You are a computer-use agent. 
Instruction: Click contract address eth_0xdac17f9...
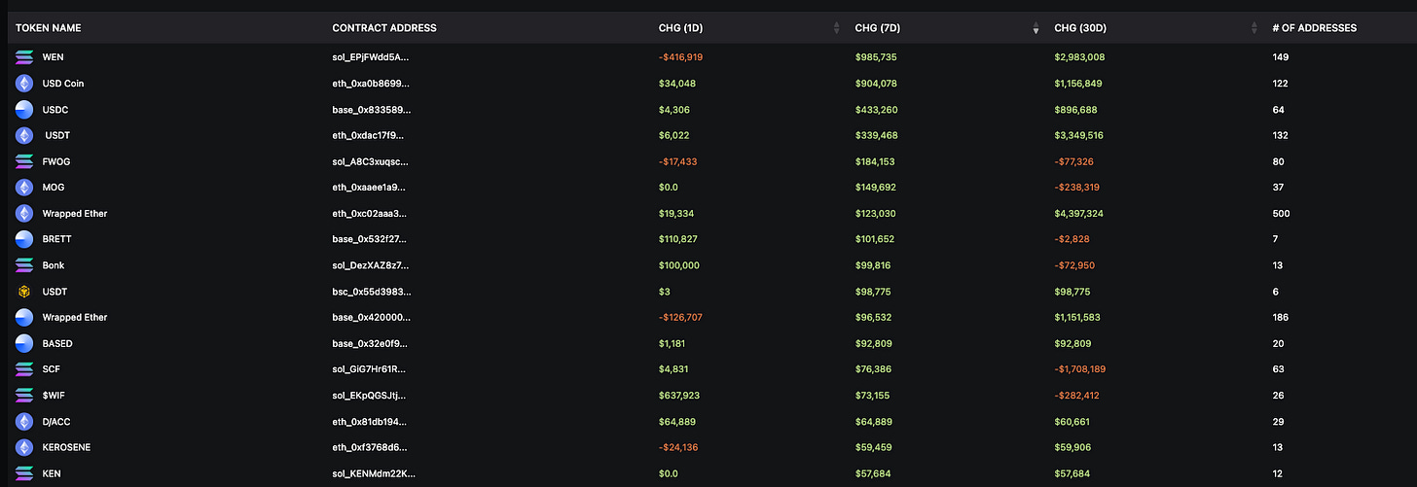[368, 136]
